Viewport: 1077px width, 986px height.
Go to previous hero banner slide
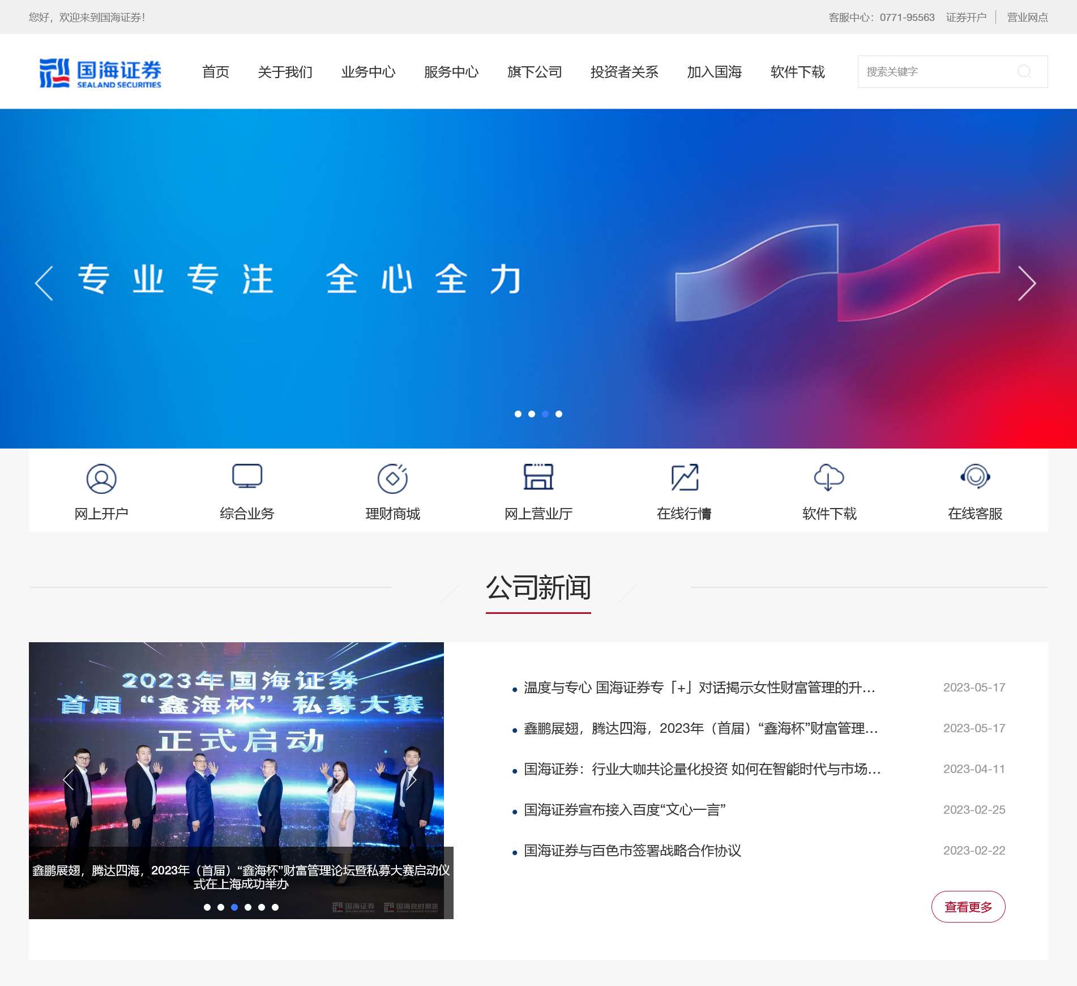44,283
